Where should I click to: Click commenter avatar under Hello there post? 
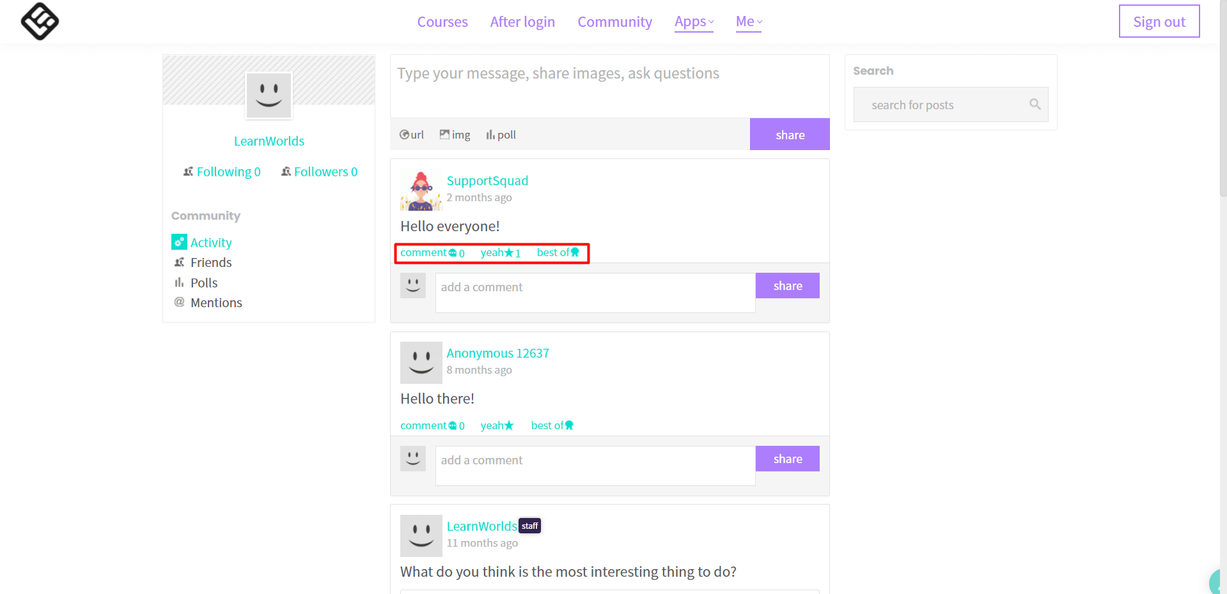pos(413,459)
